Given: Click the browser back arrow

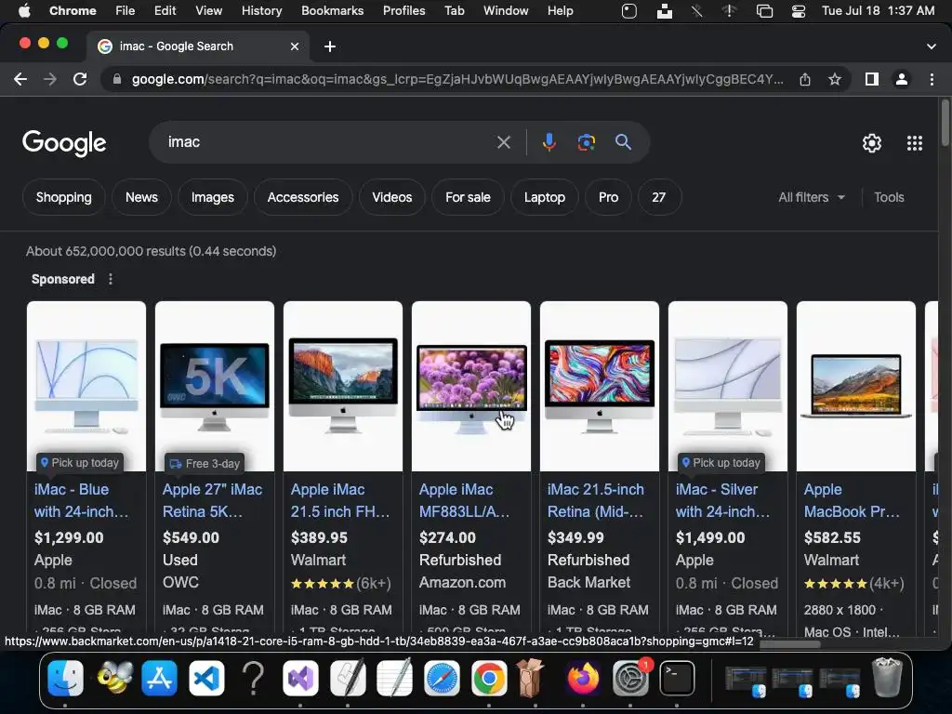Looking at the screenshot, I should [x=20, y=79].
